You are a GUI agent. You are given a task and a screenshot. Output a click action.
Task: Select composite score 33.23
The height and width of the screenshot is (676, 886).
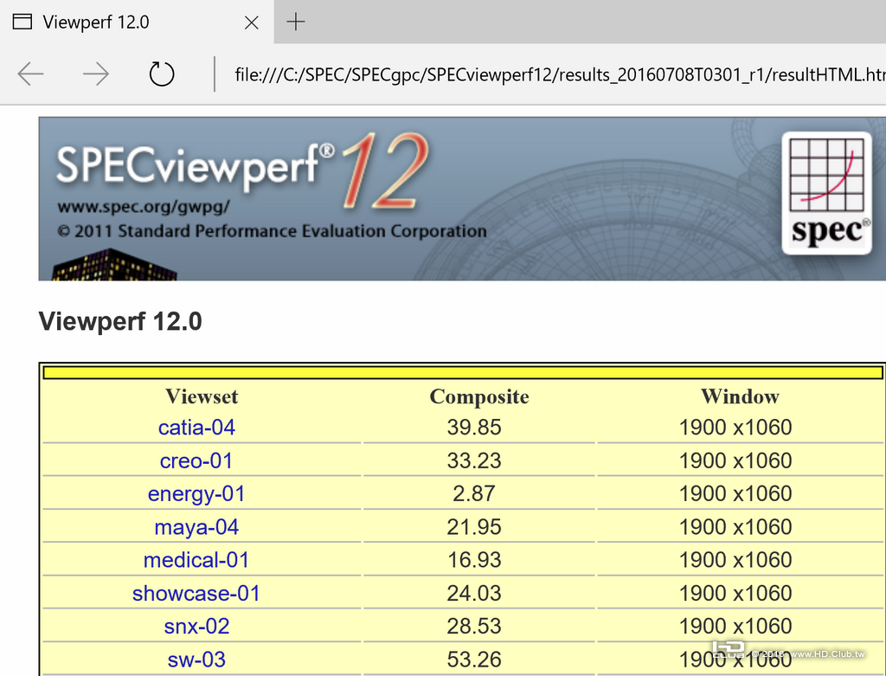click(x=474, y=460)
